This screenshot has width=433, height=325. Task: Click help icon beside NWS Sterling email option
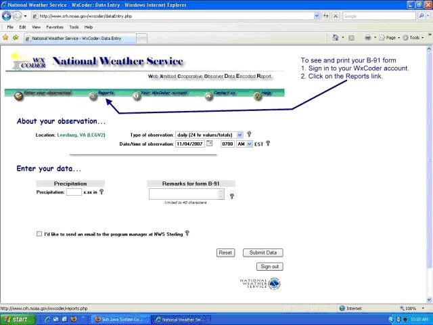(x=187, y=233)
